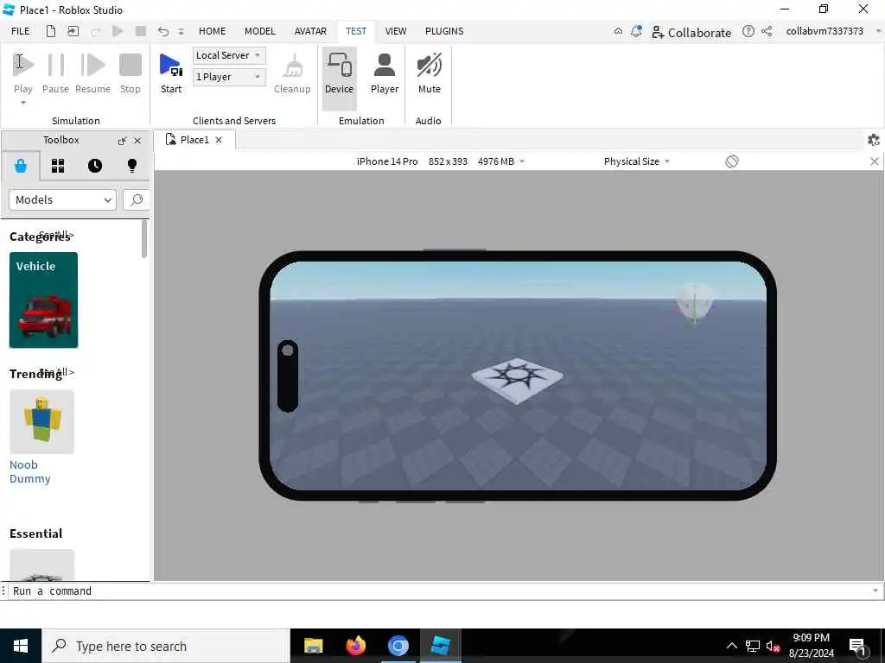The image size is (885, 663).
Task: Start the local server test
Action: [x=170, y=73]
